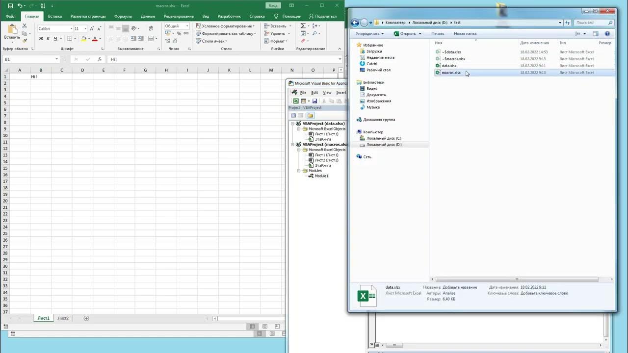
Task: Switch to the Лист2 sheet tab
Action: 63,318
